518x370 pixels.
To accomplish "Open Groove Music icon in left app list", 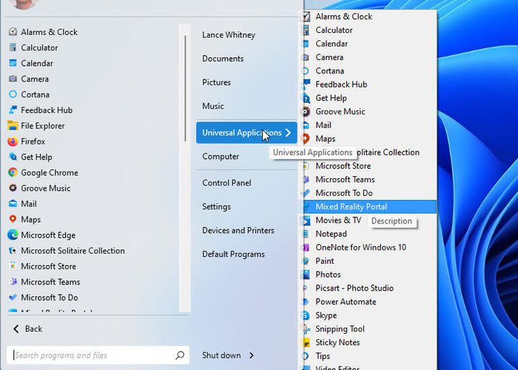I will [13, 188].
